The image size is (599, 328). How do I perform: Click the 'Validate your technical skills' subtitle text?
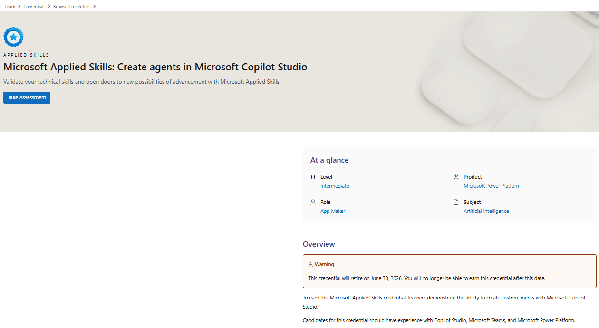point(142,82)
